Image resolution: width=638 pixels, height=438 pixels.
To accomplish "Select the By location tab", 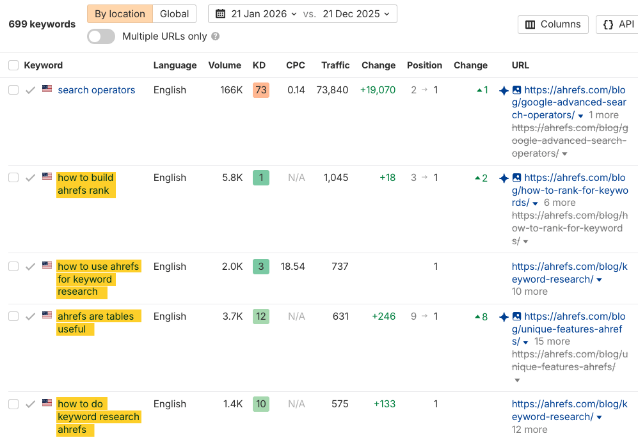I will tap(119, 13).
